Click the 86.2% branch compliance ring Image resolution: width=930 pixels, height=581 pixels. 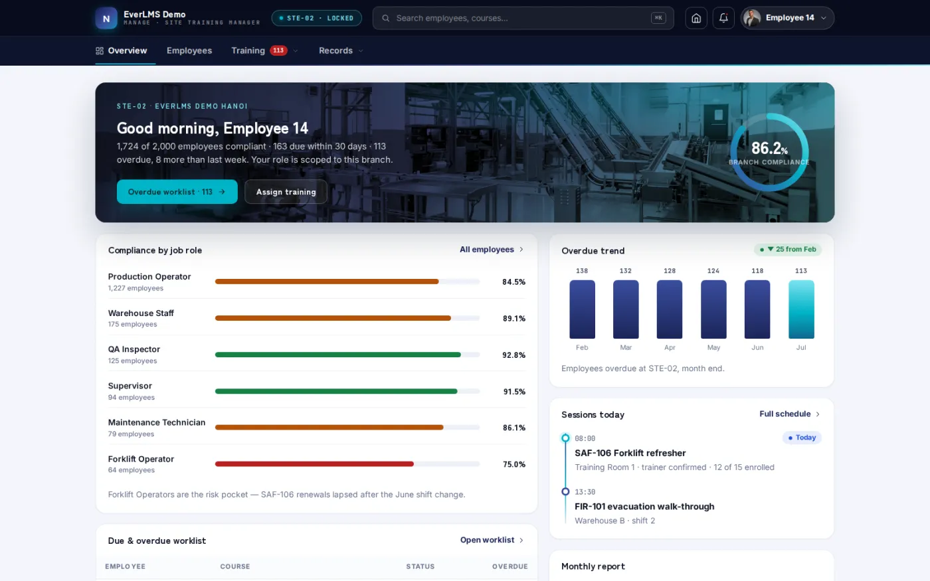pyautogui.click(x=769, y=153)
